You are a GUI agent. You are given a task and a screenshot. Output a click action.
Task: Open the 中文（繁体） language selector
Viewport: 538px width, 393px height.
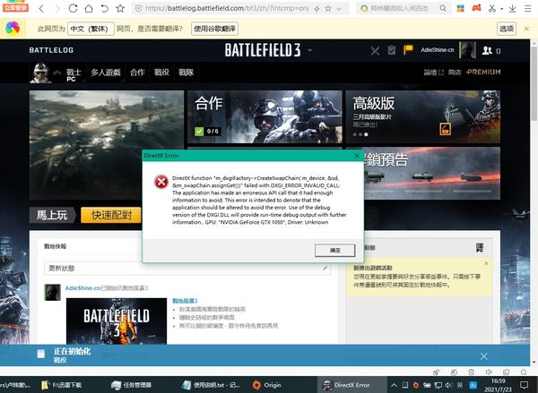click(91, 29)
